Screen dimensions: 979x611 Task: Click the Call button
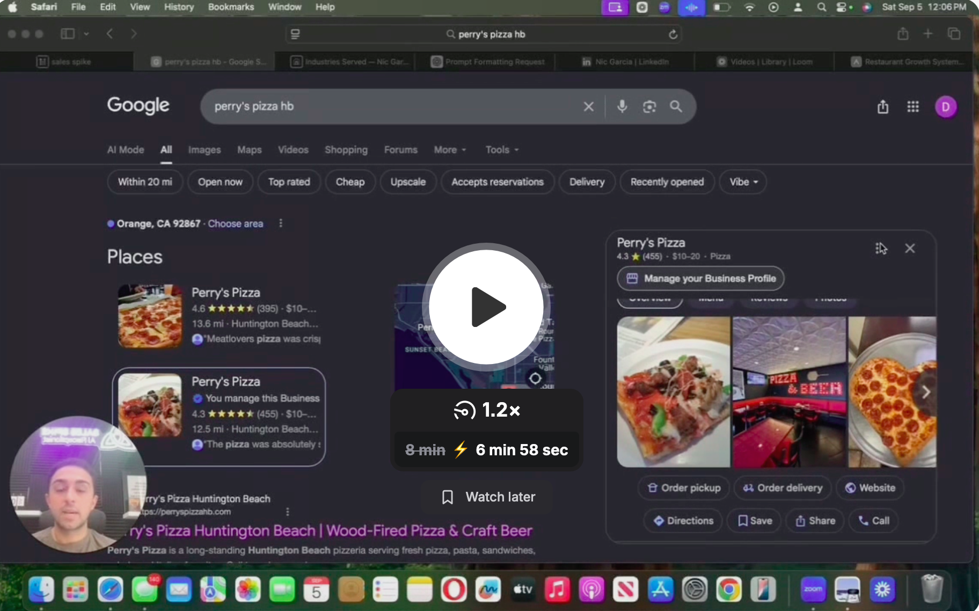(x=874, y=521)
